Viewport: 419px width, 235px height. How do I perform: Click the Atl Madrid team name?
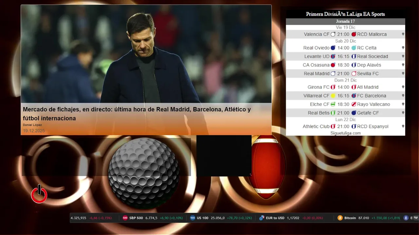click(x=368, y=87)
